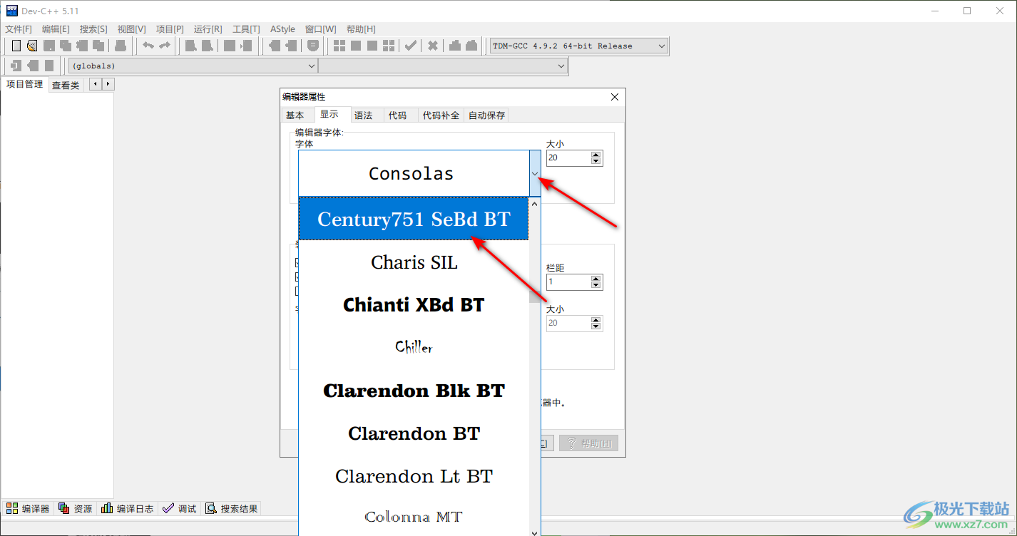This screenshot has height=536, width=1017.
Task: Click the Redo arrow icon
Action: point(165,46)
